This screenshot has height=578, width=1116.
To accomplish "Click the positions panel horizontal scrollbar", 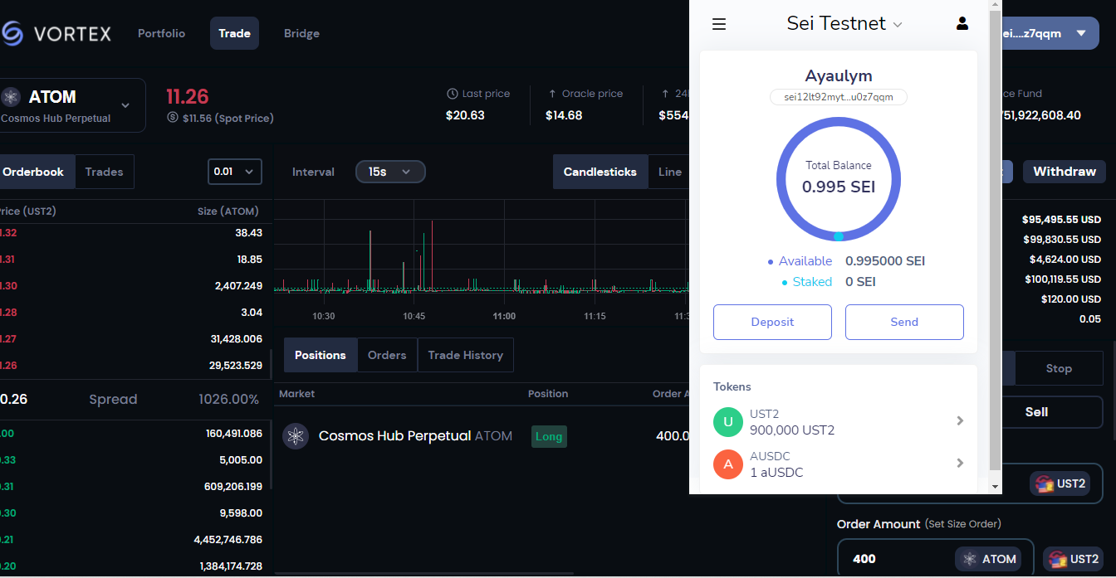I will (423, 572).
